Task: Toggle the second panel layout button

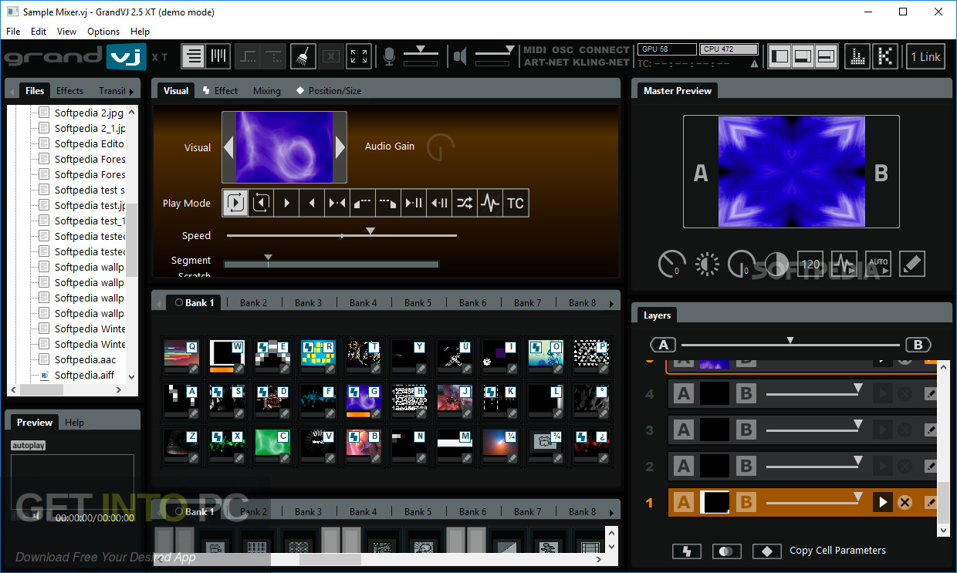Action: (x=803, y=56)
